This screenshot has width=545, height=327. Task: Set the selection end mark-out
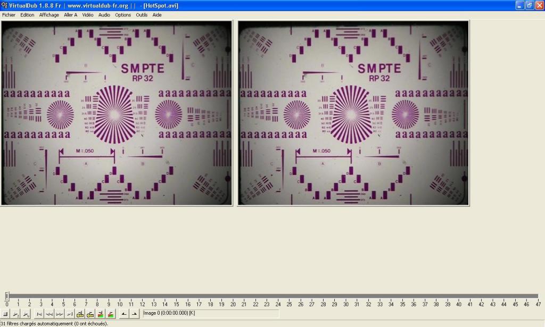(x=134, y=314)
